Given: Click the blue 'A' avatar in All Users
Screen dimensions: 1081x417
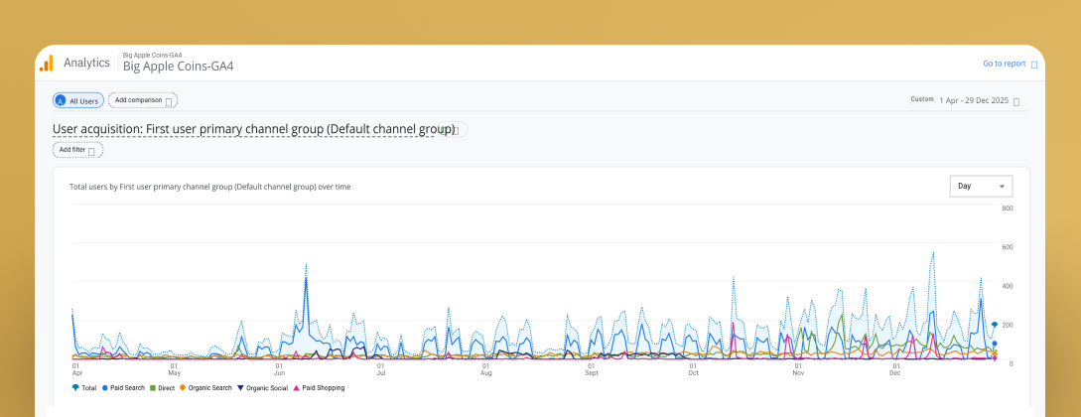Looking at the screenshot, I should tap(61, 100).
